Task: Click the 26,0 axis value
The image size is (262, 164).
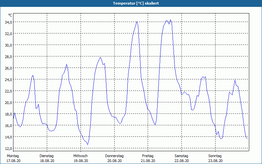Action: click(x=9, y=68)
